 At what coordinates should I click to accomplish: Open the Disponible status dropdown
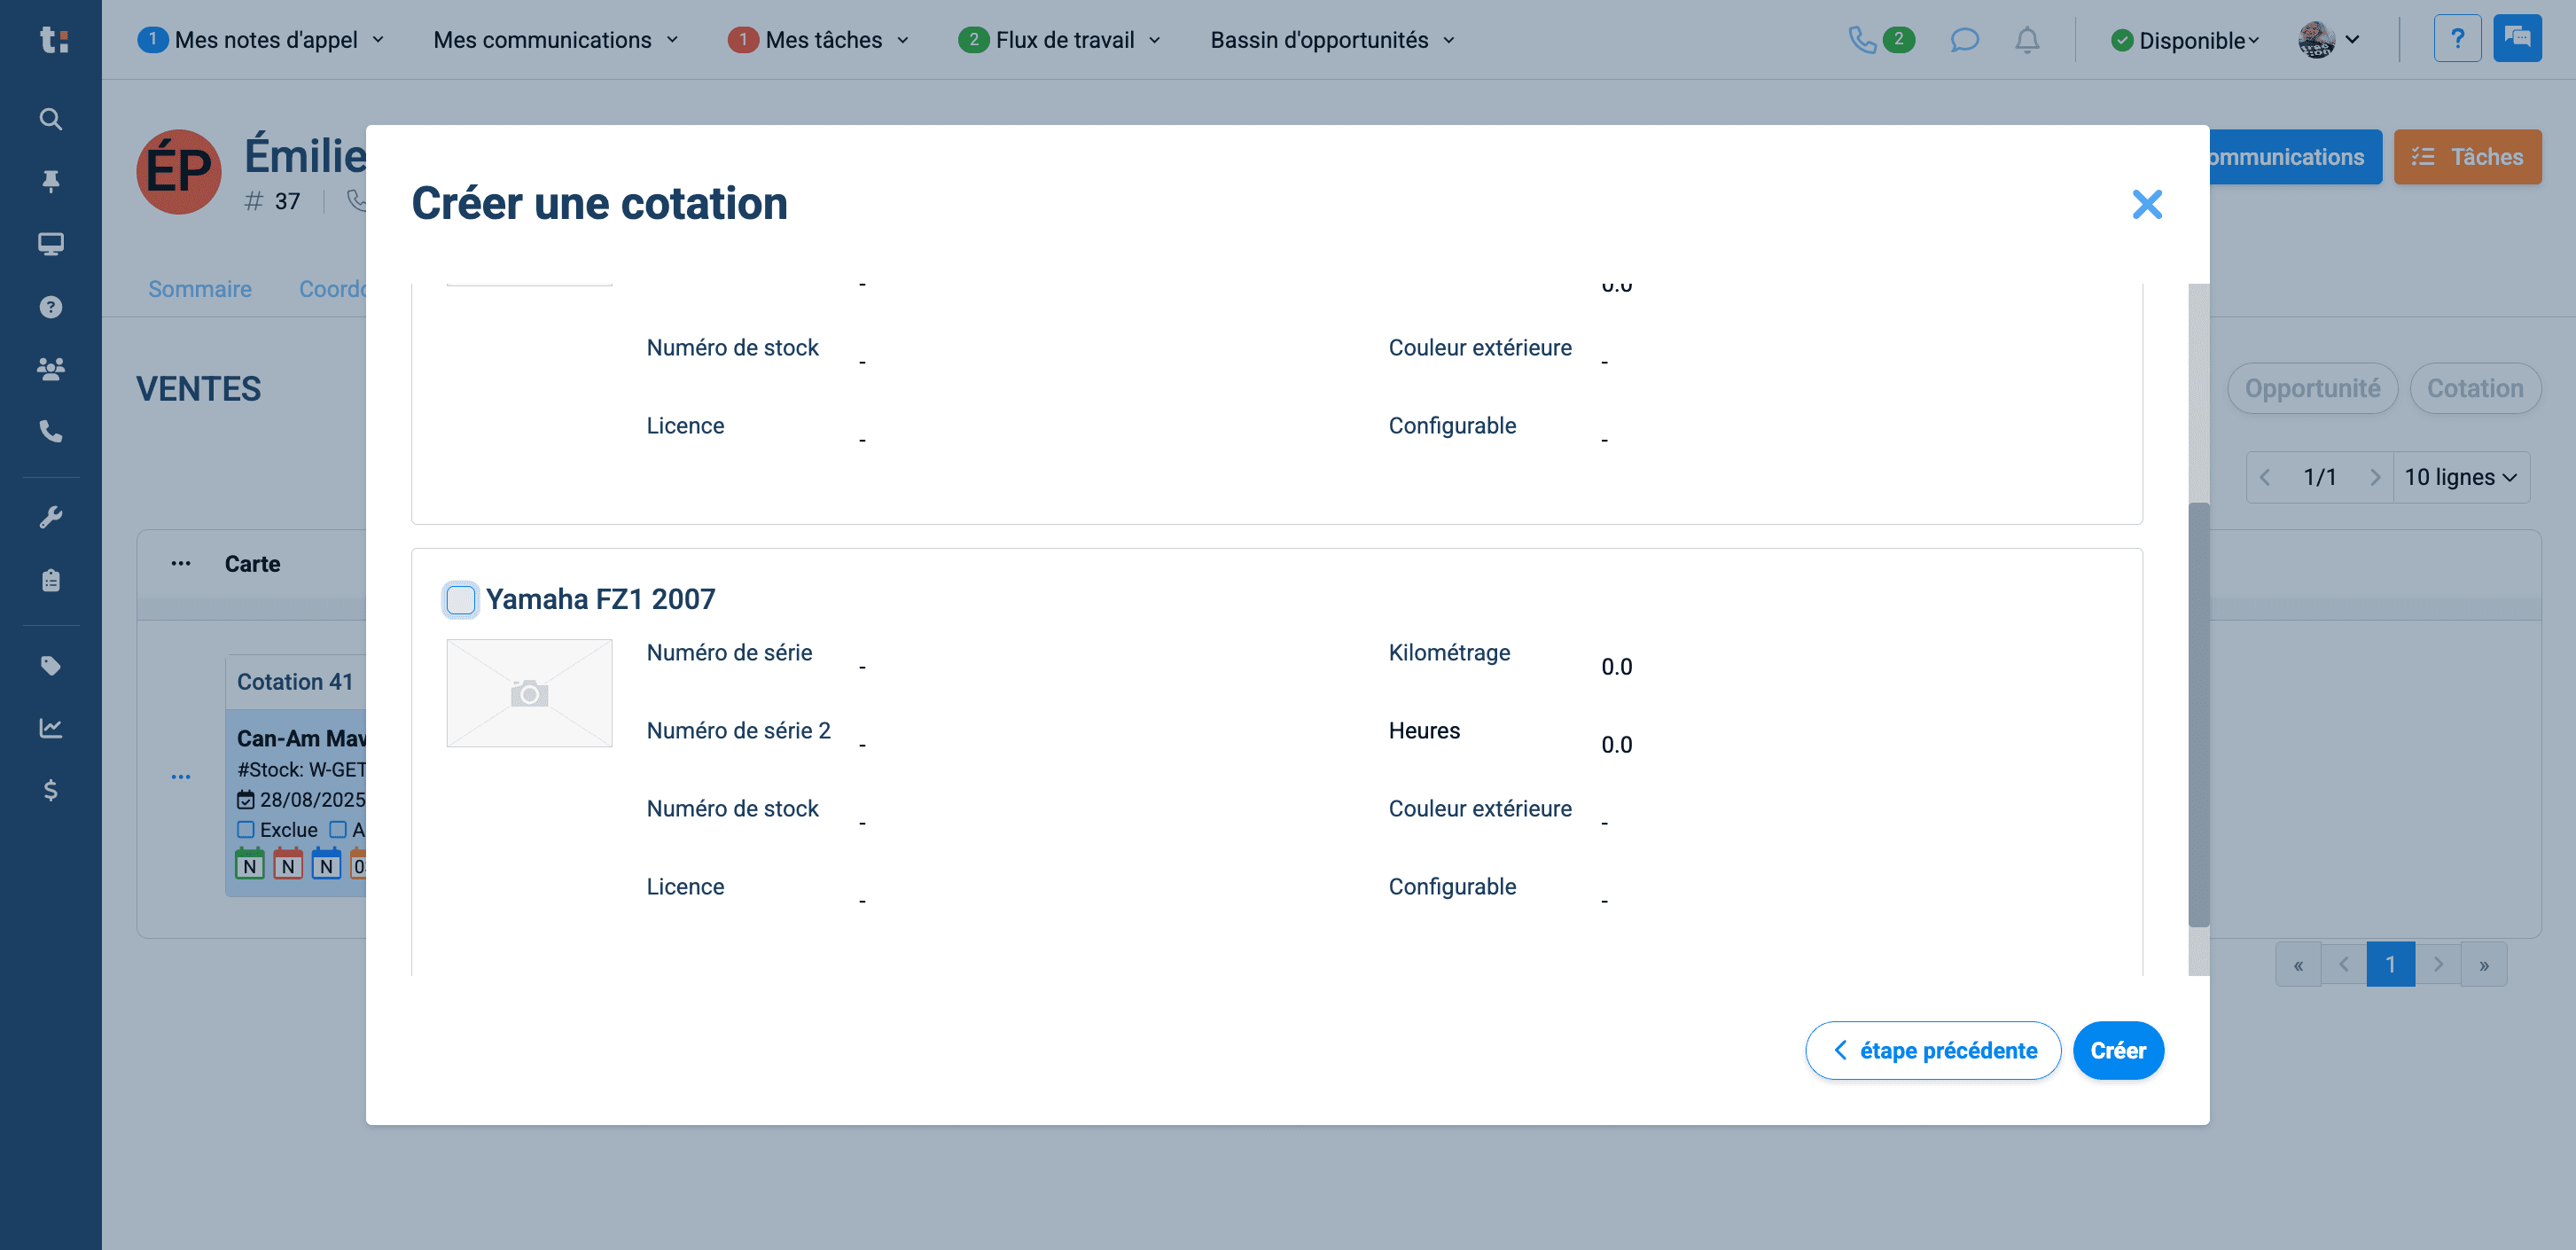pyautogui.click(x=2185, y=40)
